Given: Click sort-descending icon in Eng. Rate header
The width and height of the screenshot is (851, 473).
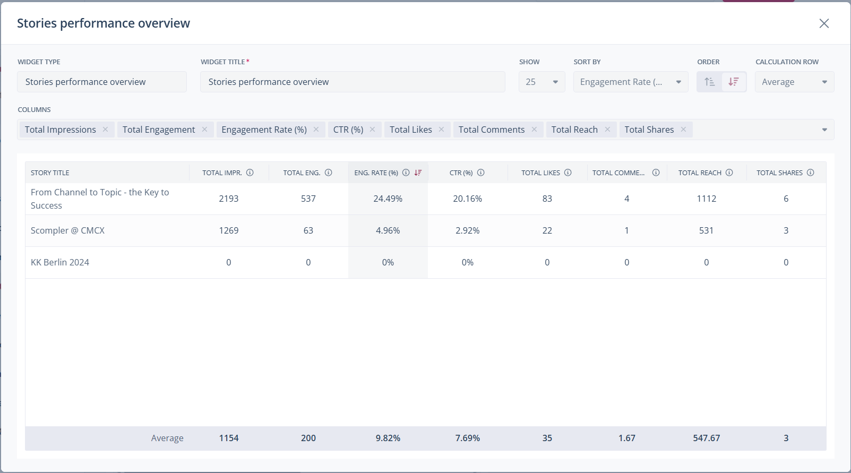Looking at the screenshot, I should pos(418,173).
